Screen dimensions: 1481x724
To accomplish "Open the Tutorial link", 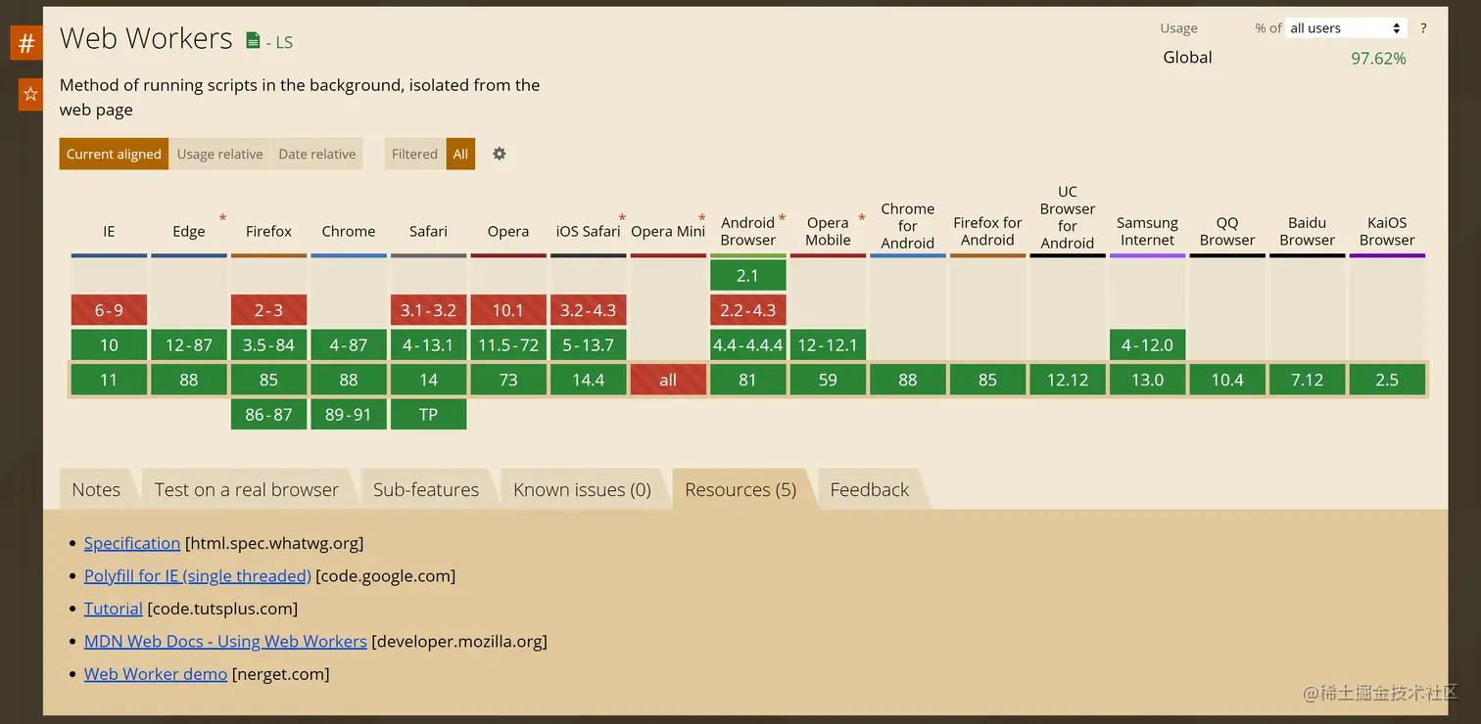I will click(x=114, y=609).
